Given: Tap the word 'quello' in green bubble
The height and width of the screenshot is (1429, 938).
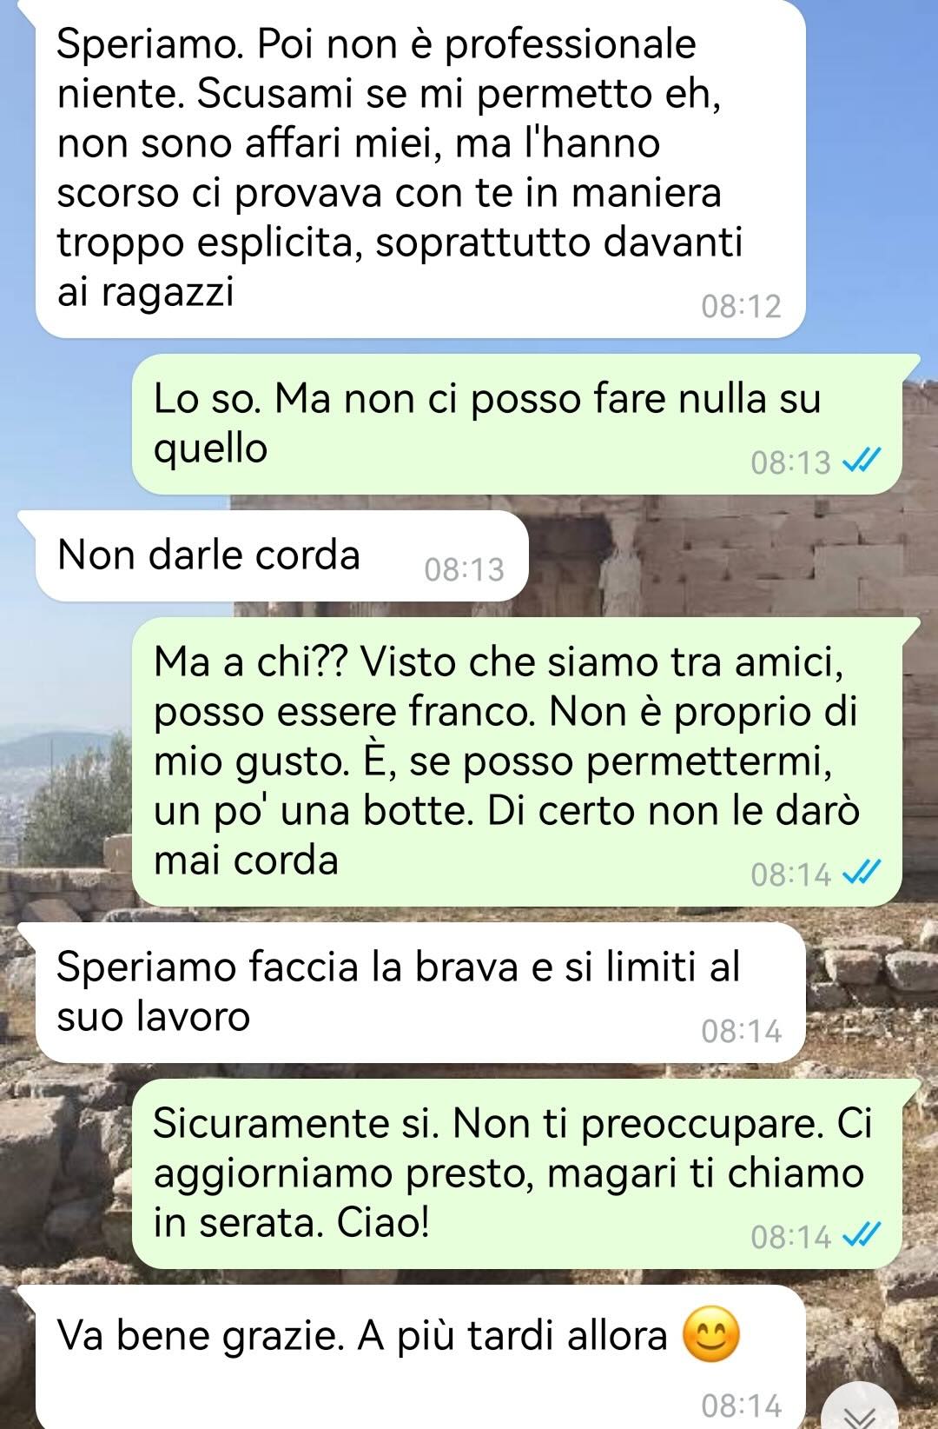Looking at the screenshot, I should click(x=211, y=449).
